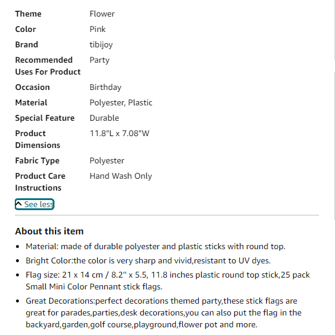Click the dimensions value 11.8"L x 7.08"W
This screenshot has height=335, width=335.
click(x=120, y=134)
